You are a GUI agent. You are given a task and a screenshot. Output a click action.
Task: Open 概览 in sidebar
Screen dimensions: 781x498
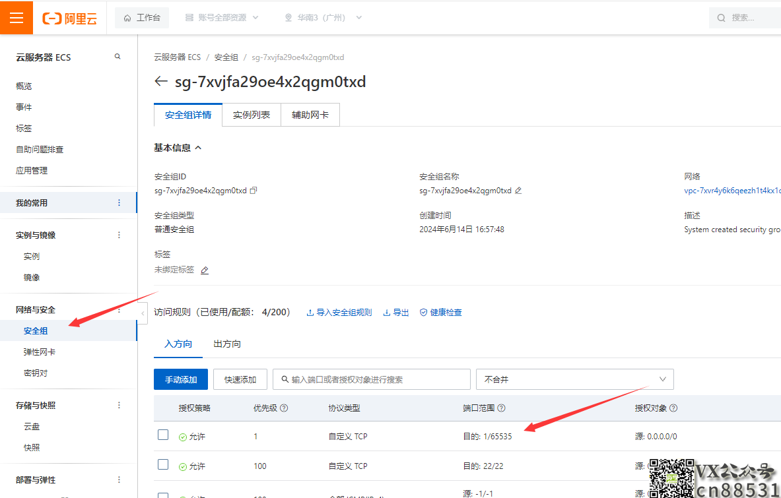tap(24, 86)
